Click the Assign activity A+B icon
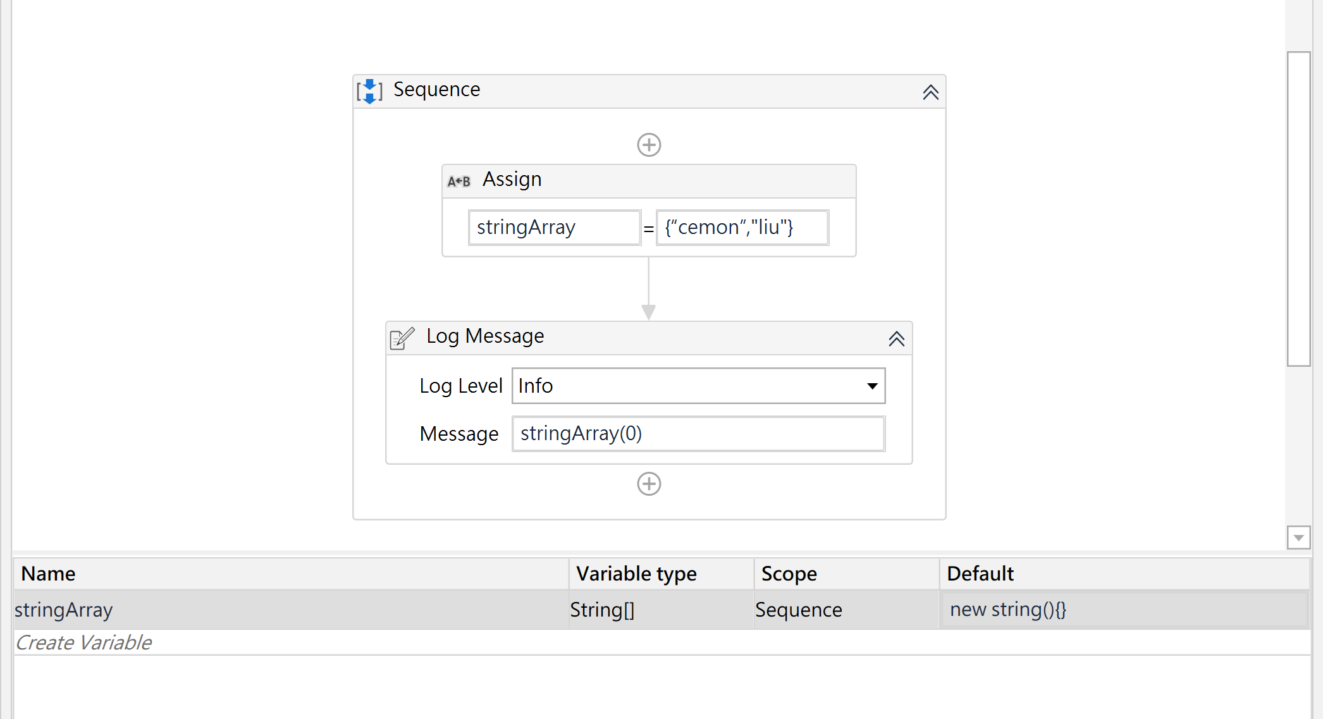 point(458,181)
